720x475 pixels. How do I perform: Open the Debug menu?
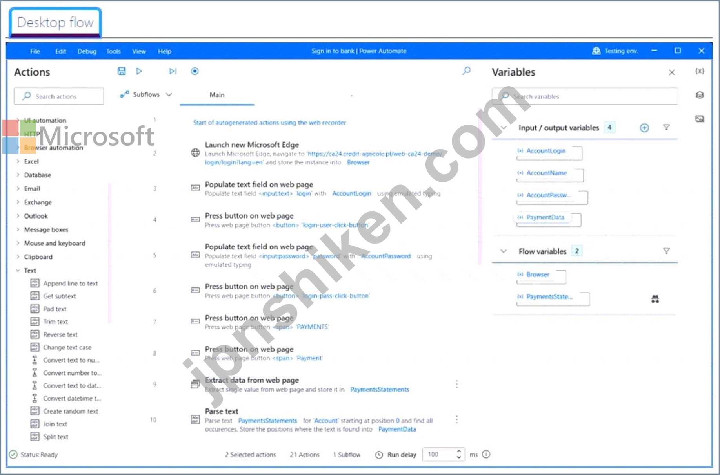(87, 51)
